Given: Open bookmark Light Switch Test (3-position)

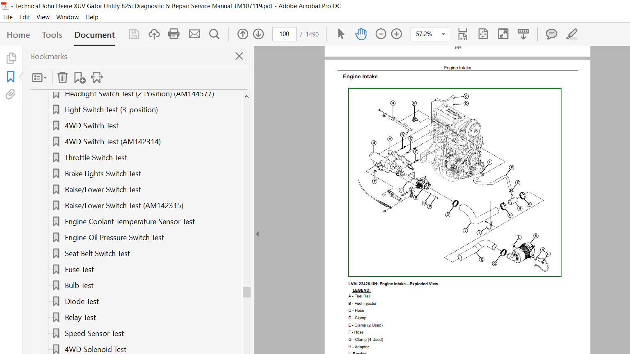Looking at the screenshot, I should (111, 110).
